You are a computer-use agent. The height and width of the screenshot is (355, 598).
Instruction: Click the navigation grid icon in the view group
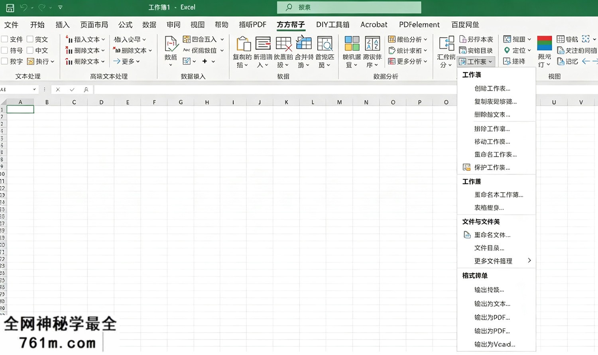561,39
